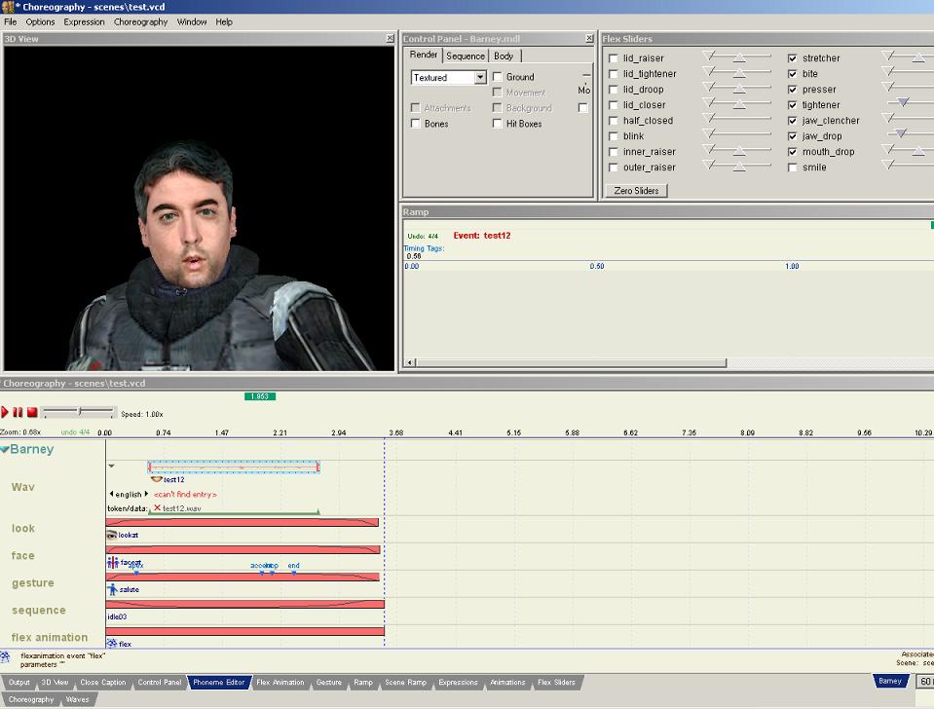This screenshot has width=934, height=709.
Task: Open the Textured render mode dropdown
Action: (480, 78)
